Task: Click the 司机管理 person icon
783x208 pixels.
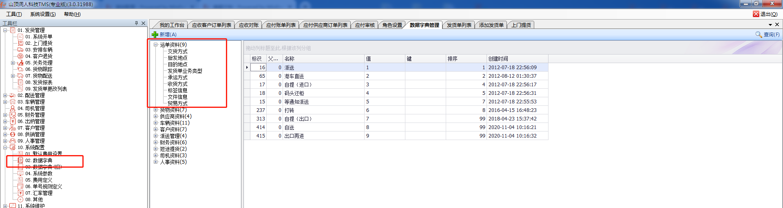Action: (13, 108)
